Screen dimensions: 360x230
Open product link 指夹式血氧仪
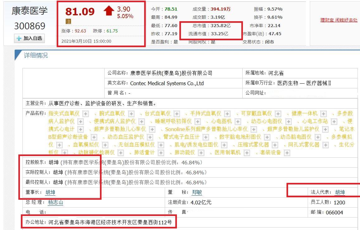64,114
